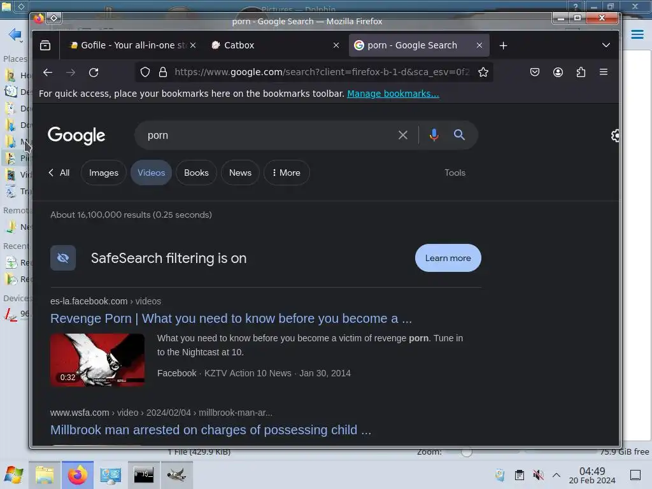652x489 pixels.
Task: Open the search Tools options
Action: click(x=455, y=173)
